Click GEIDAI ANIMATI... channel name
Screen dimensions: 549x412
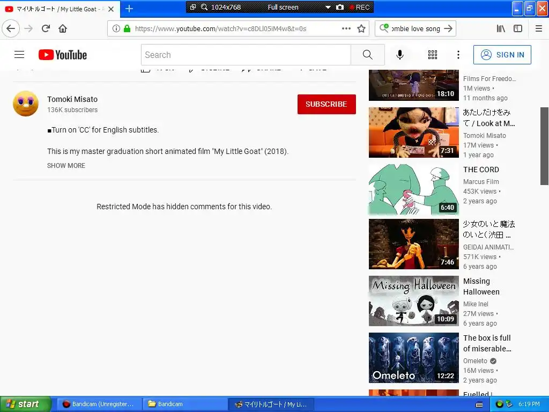(488, 247)
